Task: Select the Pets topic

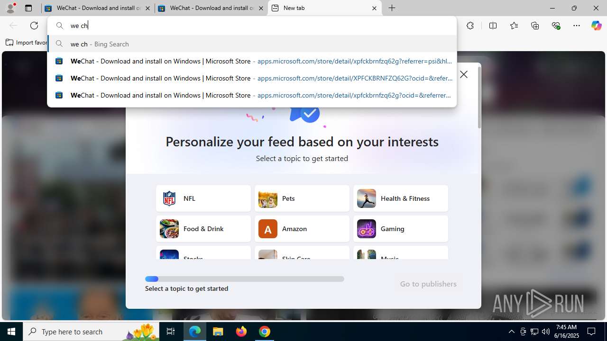Action: [302, 198]
